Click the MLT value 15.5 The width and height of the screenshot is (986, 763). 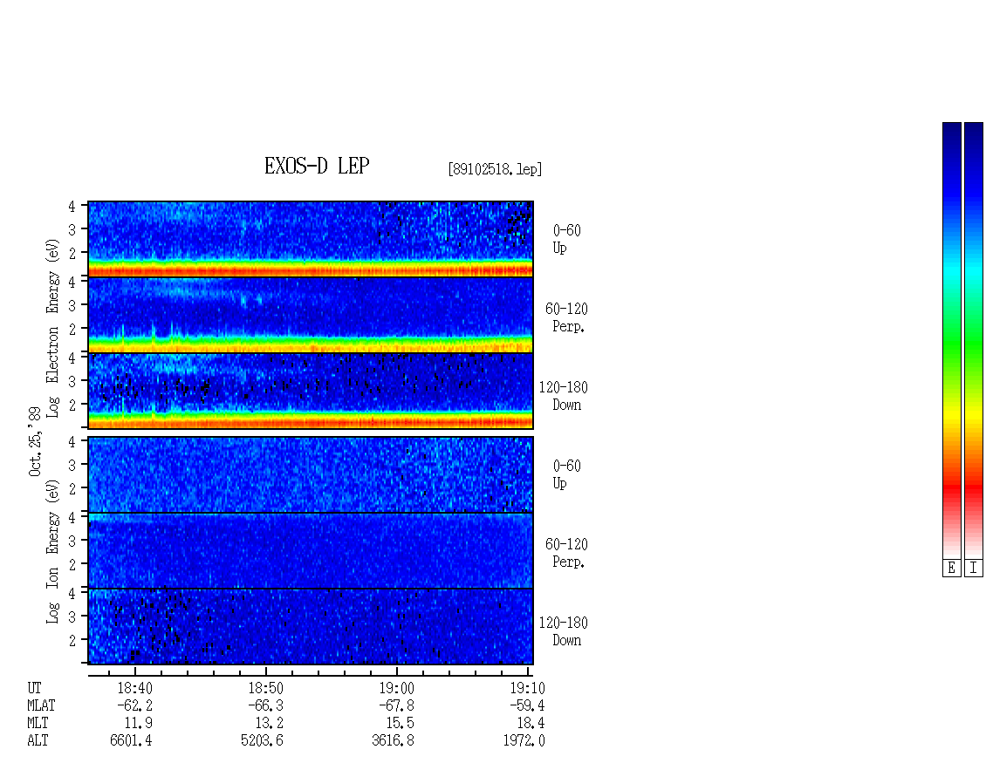(400, 724)
